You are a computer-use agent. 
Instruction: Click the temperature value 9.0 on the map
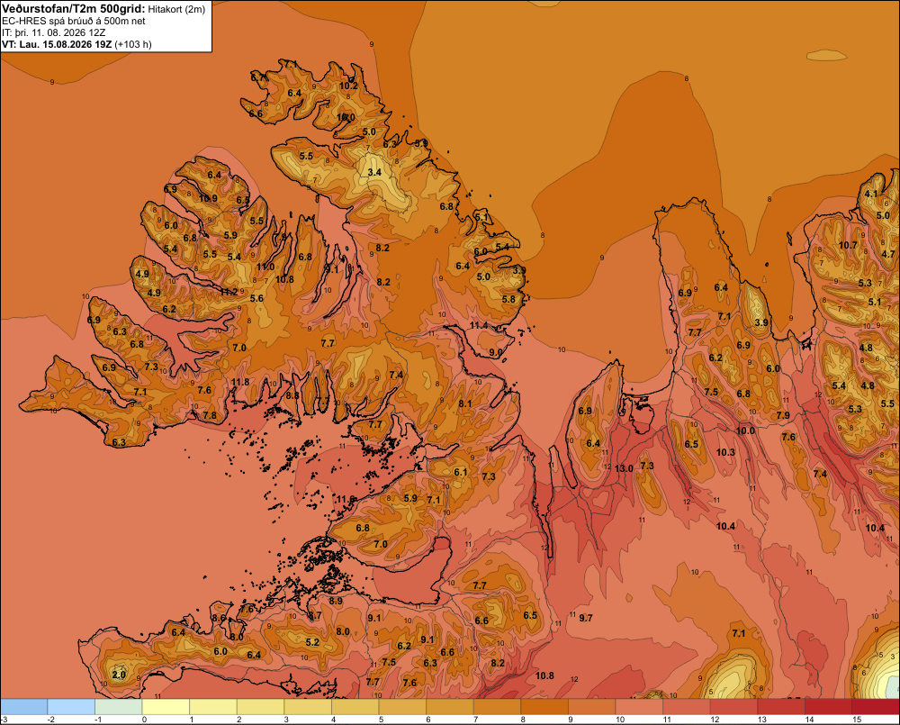(495, 352)
